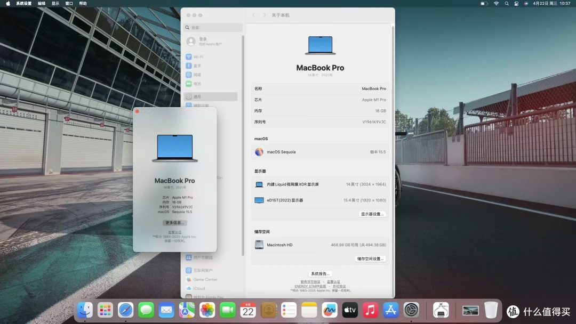Viewport: 576px width, 324px height.
Task: Open 显示 menu in menu bar
Action: pyautogui.click(x=55, y=3)
